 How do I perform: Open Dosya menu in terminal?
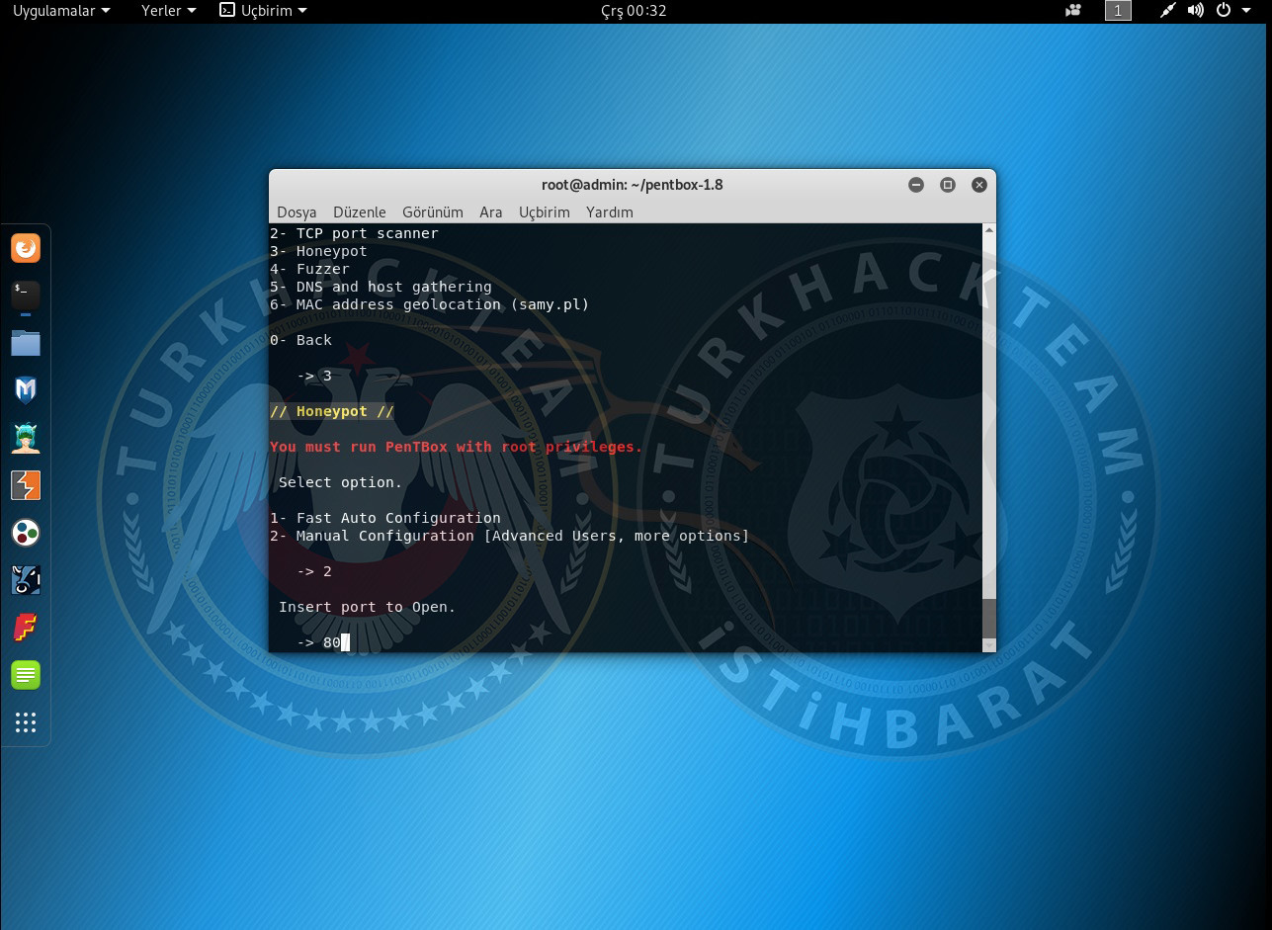pos(297,211)
